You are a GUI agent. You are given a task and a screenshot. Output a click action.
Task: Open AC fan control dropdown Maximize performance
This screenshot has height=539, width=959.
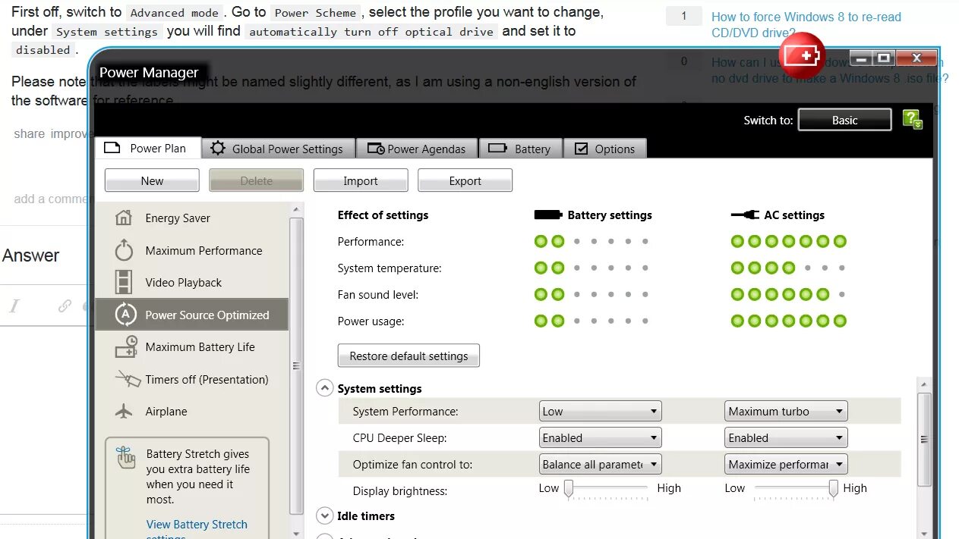point(786,465)
